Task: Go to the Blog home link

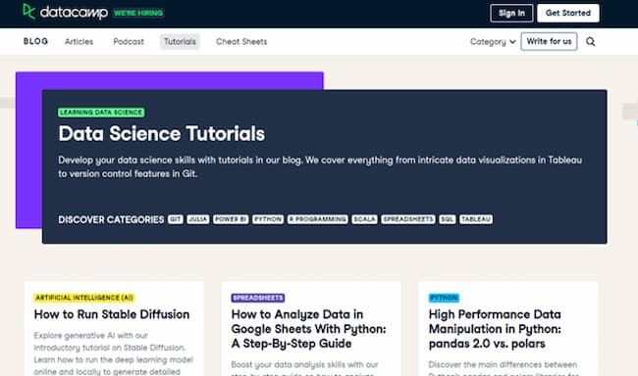Action: (35, 41)
